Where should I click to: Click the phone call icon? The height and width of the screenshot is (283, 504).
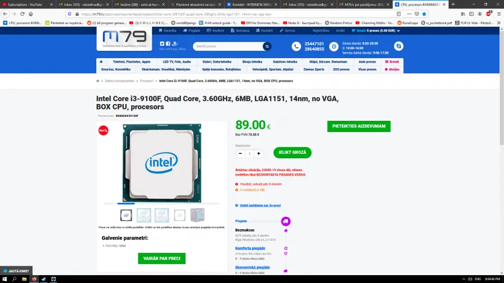click(296, 46)
